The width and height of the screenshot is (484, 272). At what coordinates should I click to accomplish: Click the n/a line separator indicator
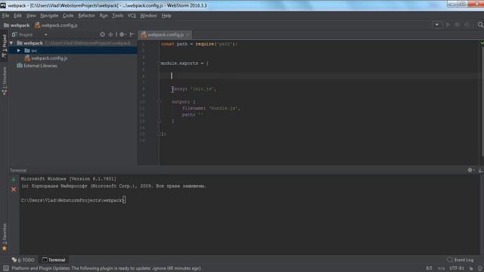441,268
